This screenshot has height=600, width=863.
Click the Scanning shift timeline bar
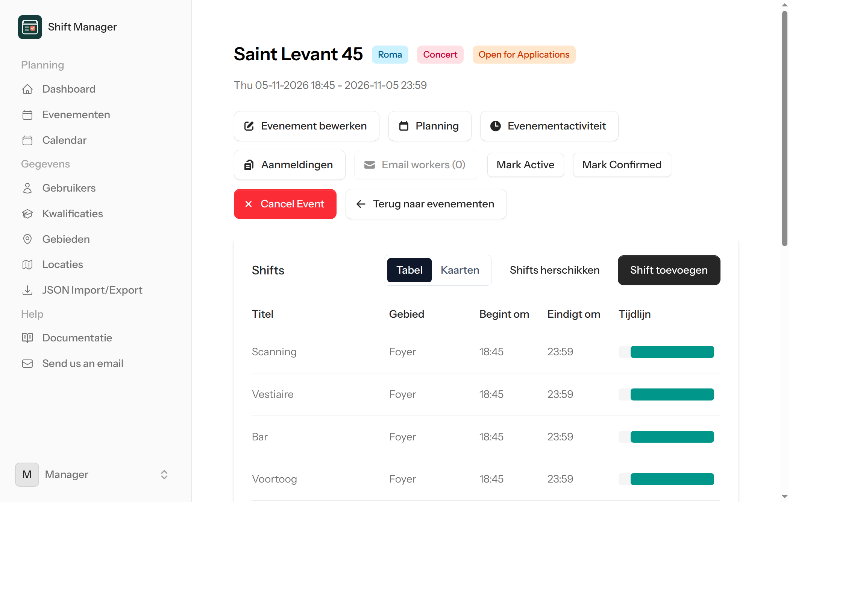click(672, 352)
